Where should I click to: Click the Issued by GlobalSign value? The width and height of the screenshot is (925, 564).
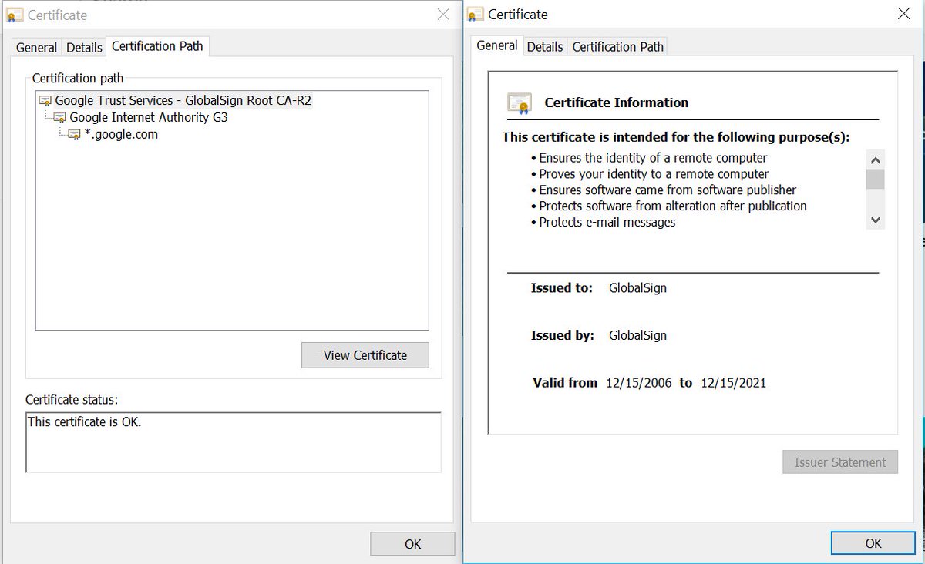(x=637, y=335)
